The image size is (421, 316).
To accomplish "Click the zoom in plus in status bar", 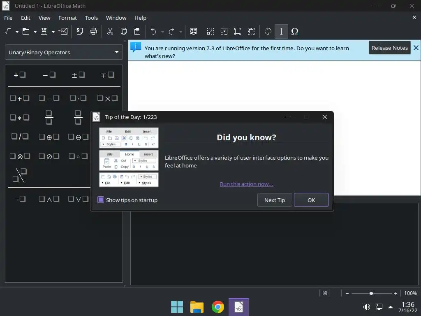I will click(x=396, y=293).
